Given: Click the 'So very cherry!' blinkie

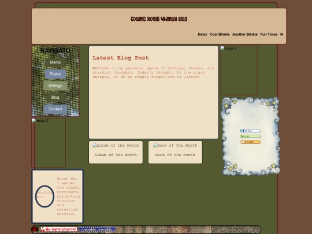Looking at the screenshot, I should point(59,229).
